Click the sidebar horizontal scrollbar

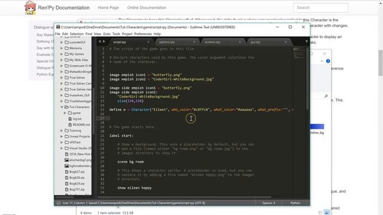pyautogui.click(x=64, y=197)
